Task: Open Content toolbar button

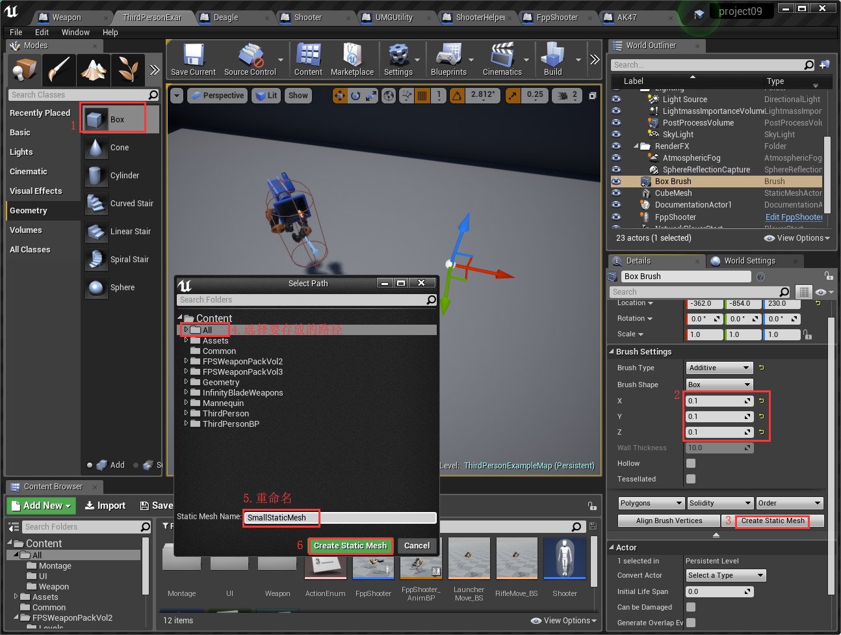Action: point(308,59)
